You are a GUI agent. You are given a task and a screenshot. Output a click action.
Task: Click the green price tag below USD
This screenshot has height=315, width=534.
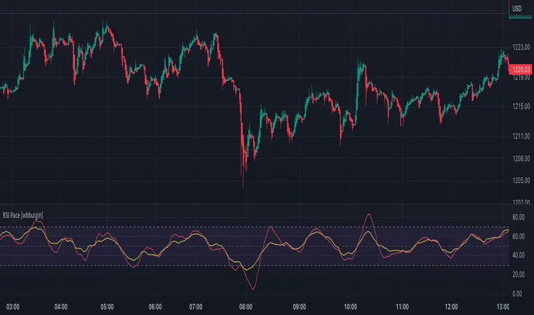[521, 18]
